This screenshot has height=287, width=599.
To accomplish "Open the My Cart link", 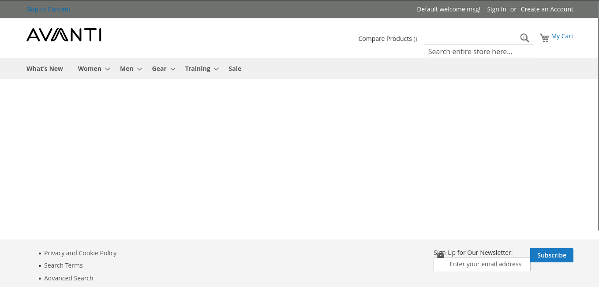I will click(562, 36).
